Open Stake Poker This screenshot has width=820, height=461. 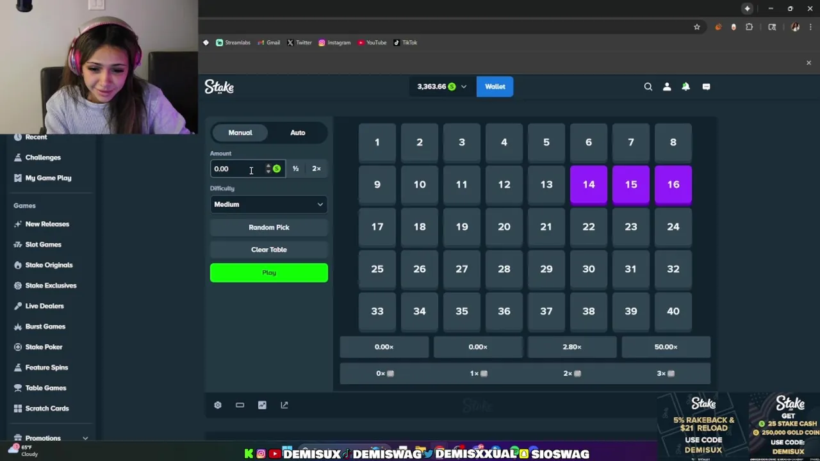point(44,347)
